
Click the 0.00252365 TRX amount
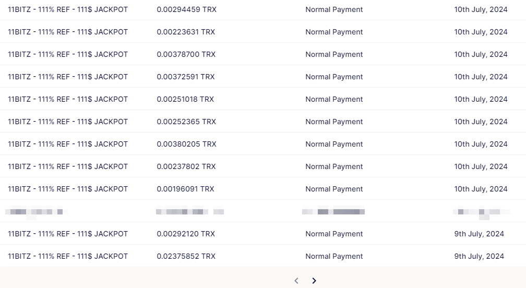click(x=186, y=122)
